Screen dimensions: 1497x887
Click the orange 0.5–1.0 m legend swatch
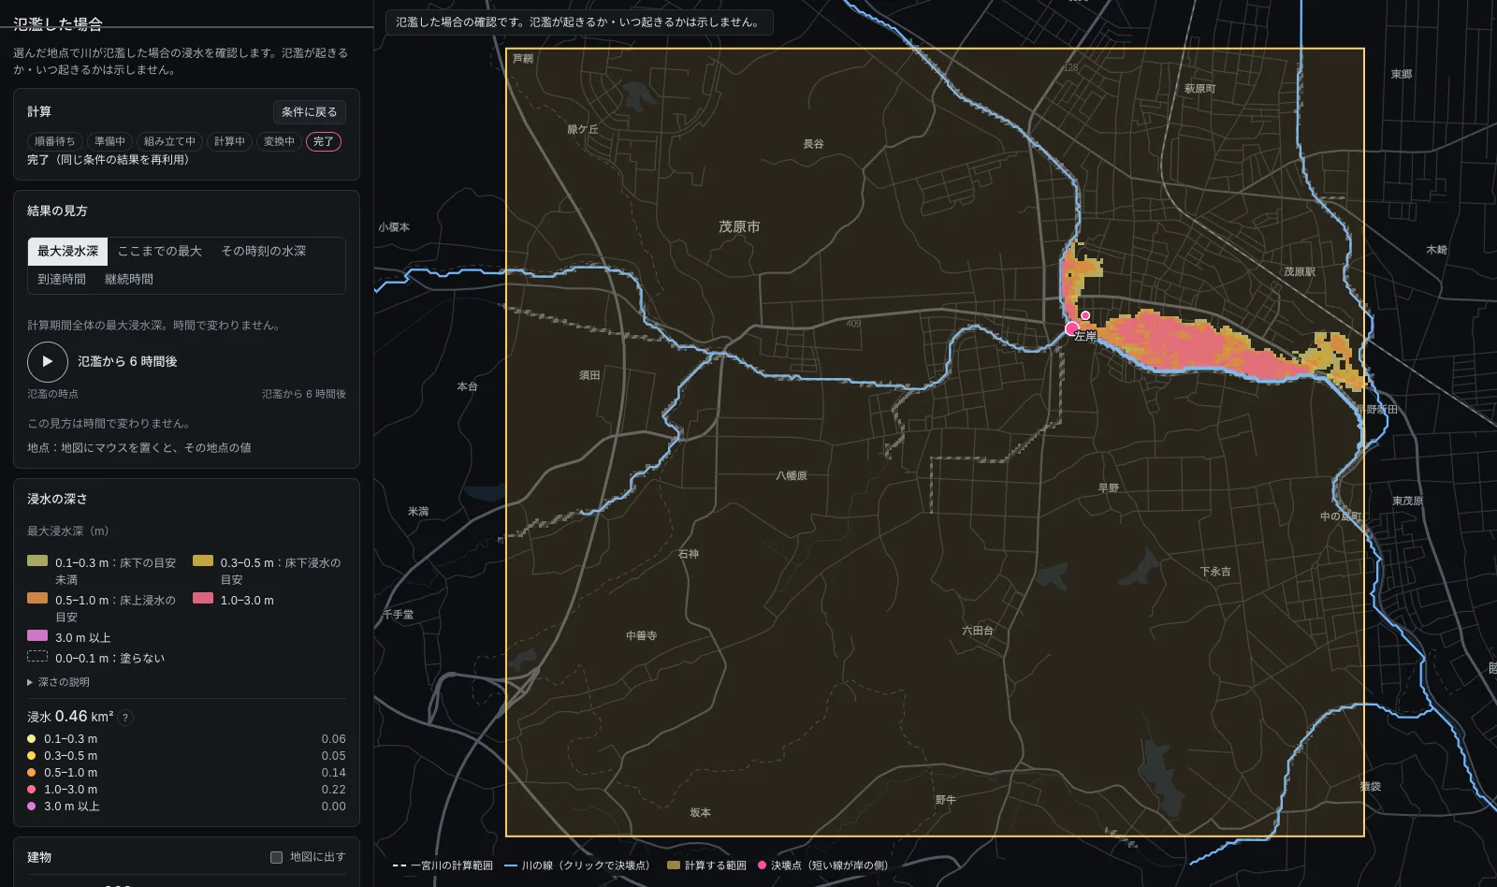(37, 598)
